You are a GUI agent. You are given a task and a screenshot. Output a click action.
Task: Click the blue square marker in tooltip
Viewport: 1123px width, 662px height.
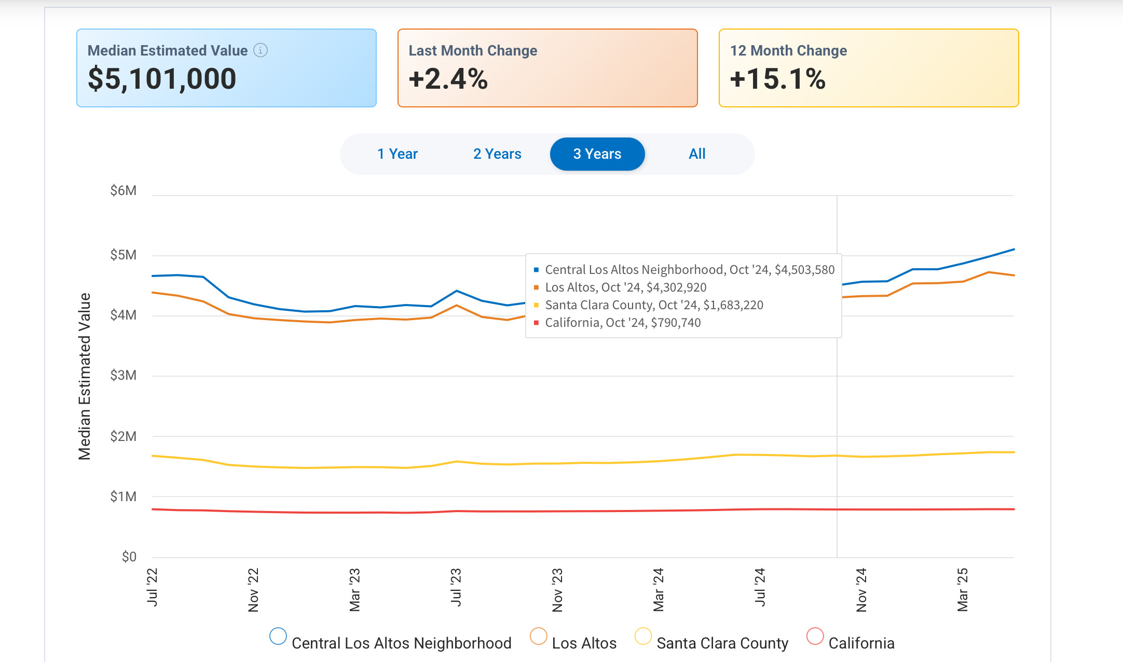536,270
